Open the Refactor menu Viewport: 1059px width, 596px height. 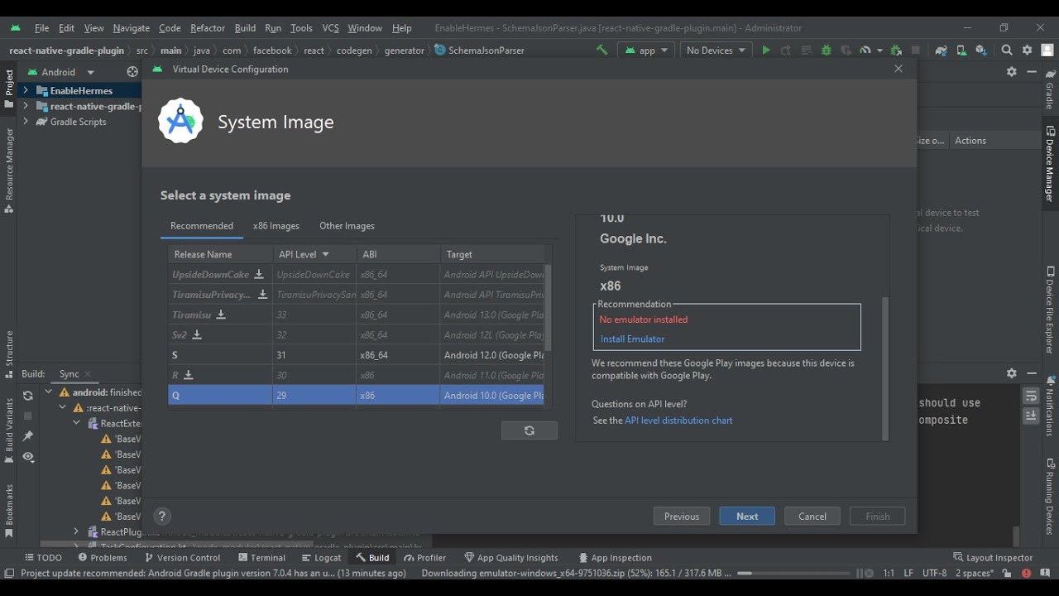[208, 28]
